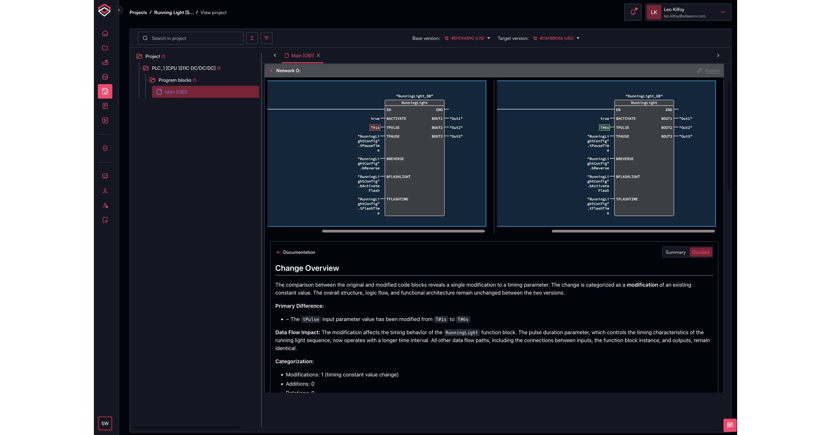Image resolution: width=831 pixels, height=435 pixels.
Task: Open the Target version dropdown #C6FB8C86 (v80)
Action: pos(556,38)
